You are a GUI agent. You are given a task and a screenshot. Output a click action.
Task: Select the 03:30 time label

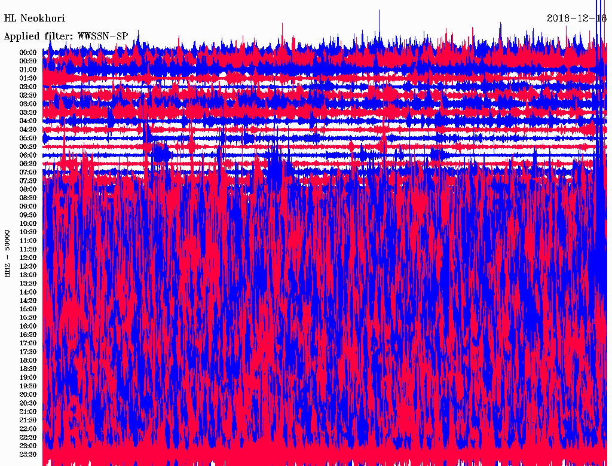click(28, 113)
